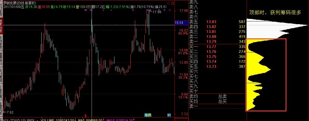
Task: Click the 7.92 low price annotation
Action: (10, 112)
